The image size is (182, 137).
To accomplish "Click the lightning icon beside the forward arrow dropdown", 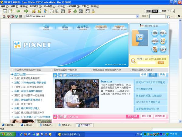I will click(34, 11).
